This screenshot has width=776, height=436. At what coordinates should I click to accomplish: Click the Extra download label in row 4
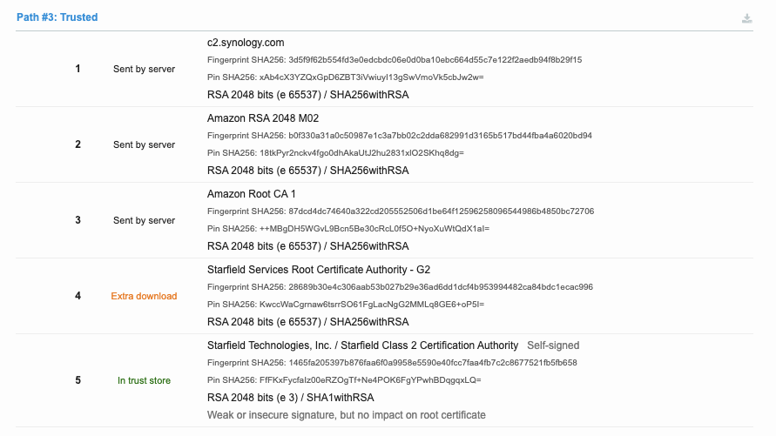pyautogui.click(x=144, y=296)
